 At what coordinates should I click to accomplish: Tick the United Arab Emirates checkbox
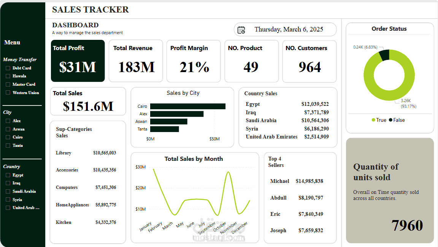8,208
